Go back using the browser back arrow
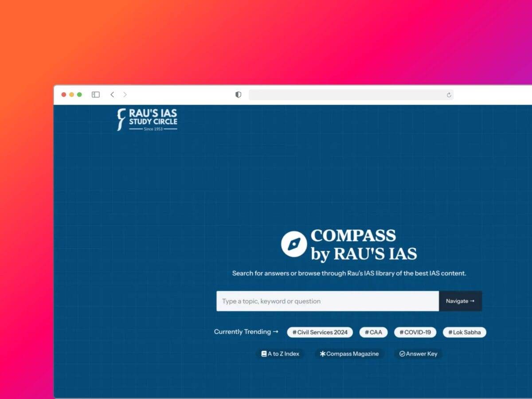The image size is (532, 399). 112,94
